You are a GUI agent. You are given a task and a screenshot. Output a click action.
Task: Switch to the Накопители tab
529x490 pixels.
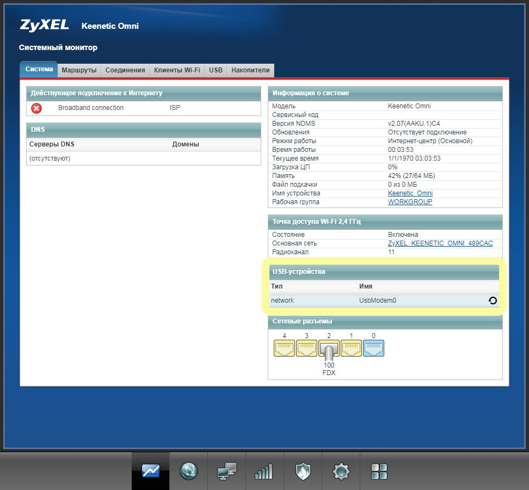250,70
